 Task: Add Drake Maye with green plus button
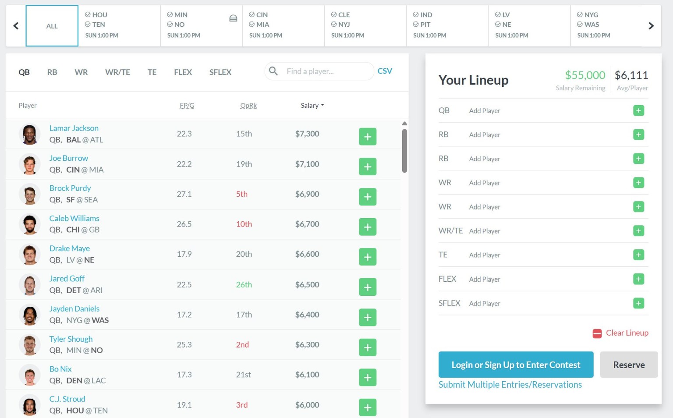[x=368, y=257]
